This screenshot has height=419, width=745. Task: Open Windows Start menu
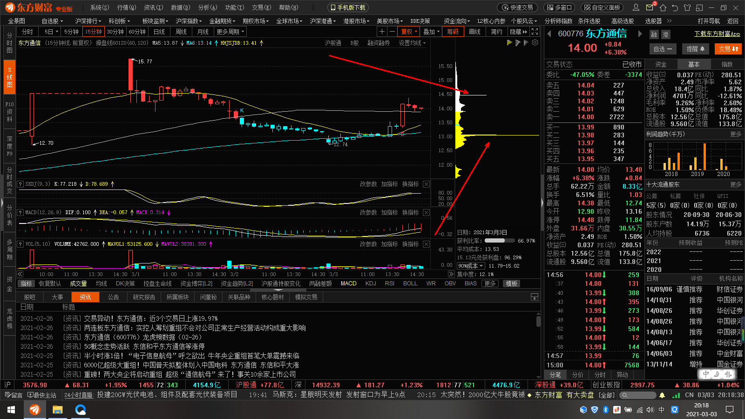pos(11,410)
